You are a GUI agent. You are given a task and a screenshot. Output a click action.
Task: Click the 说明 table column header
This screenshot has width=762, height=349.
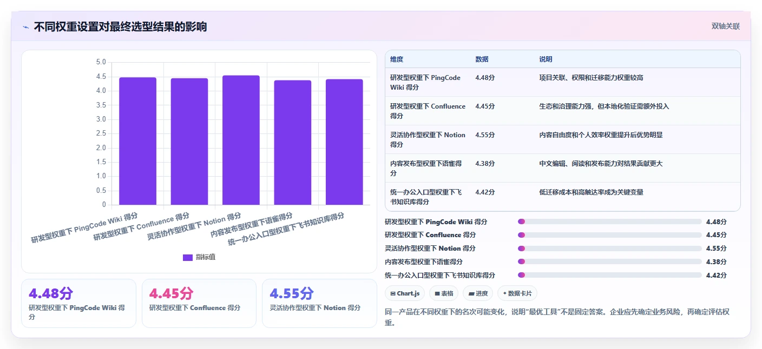pos(546,59)
